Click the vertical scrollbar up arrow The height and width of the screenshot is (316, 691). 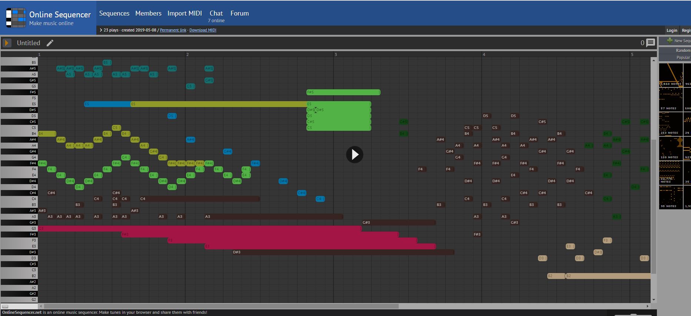(x=654, y=60)
